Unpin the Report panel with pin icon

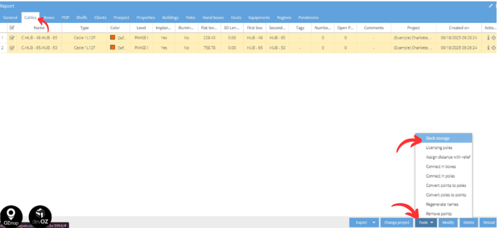tap(490, 5)
